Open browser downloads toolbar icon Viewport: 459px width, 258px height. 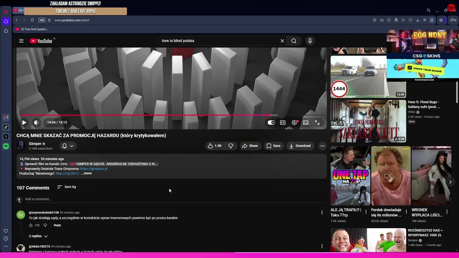point(417,20)
